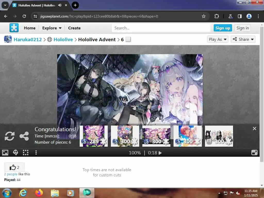Open Chrome Labs flask icon
This screenshot has width=264, height=198.
coord(230,16)
